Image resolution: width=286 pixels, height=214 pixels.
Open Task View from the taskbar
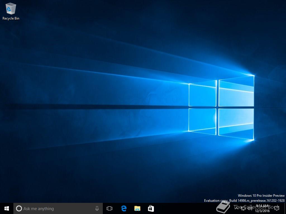click(109, 208)
